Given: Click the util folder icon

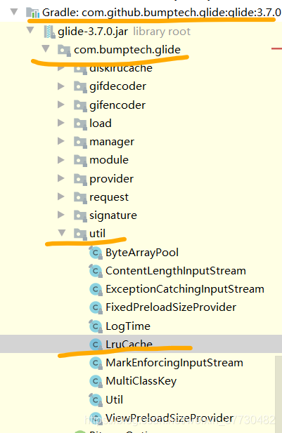Looking at the screenshot, I should (x=80, y=234).
